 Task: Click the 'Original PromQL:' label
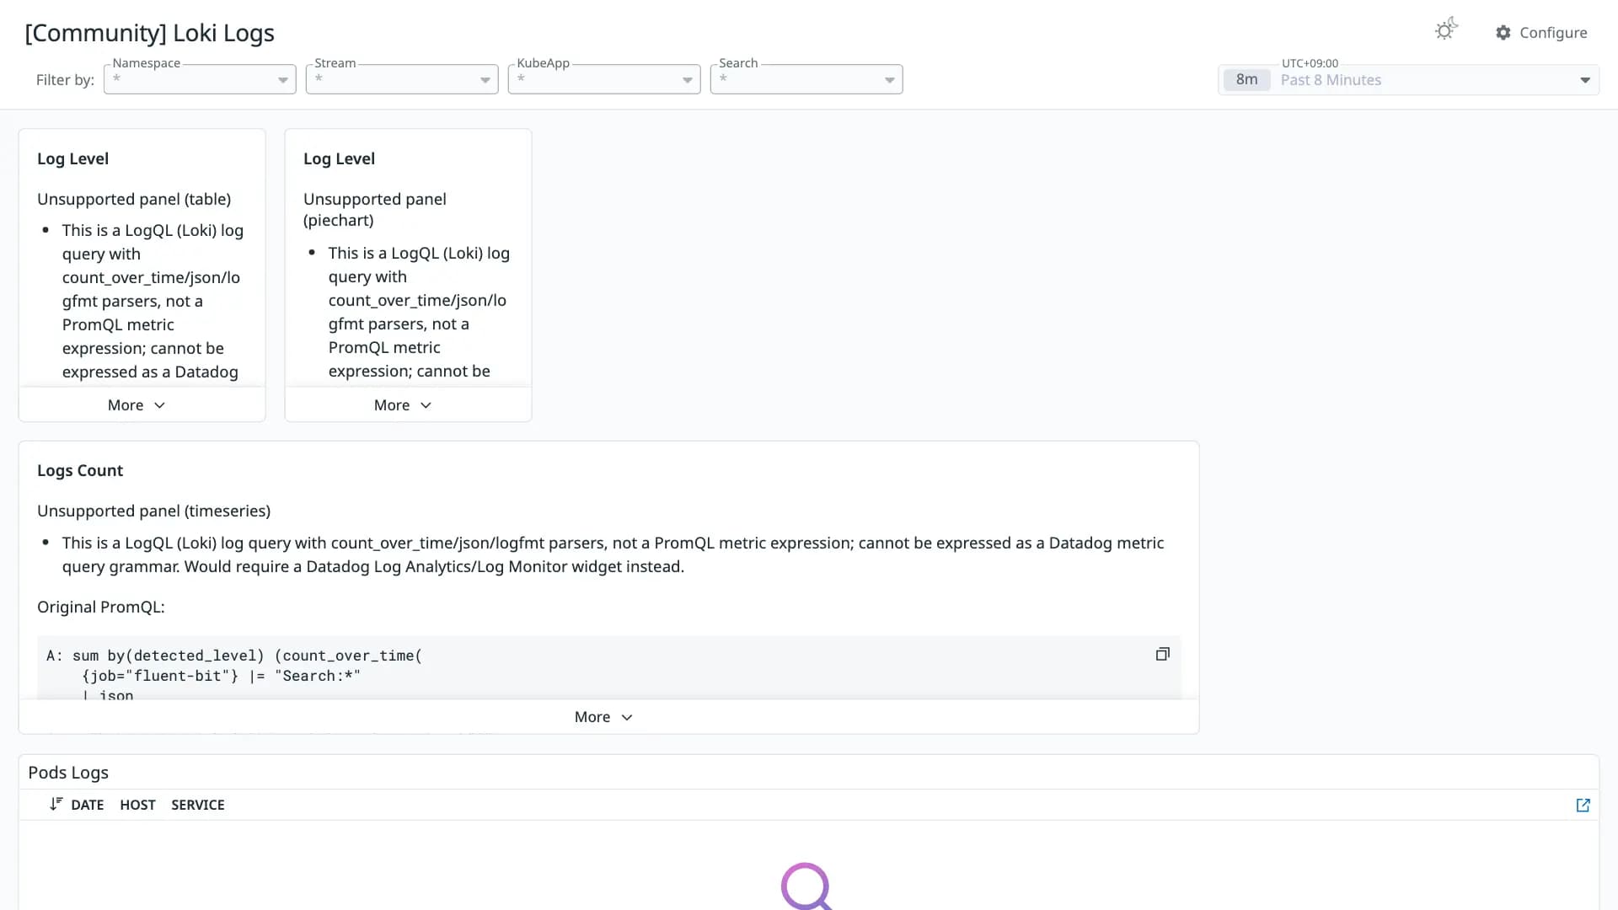101,607
